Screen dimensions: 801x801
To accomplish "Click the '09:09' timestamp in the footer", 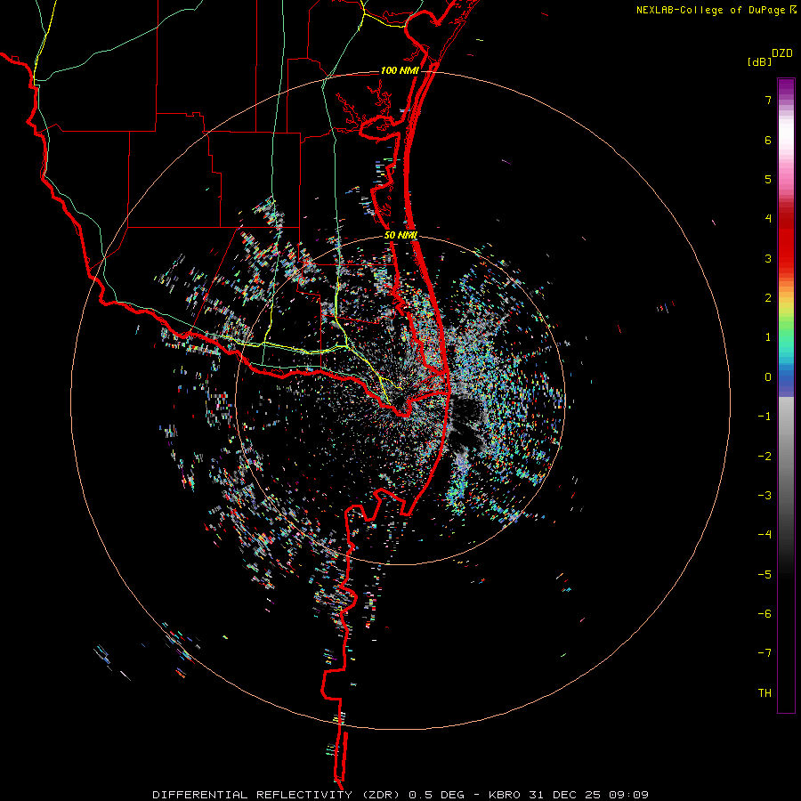I will [628, 795].
